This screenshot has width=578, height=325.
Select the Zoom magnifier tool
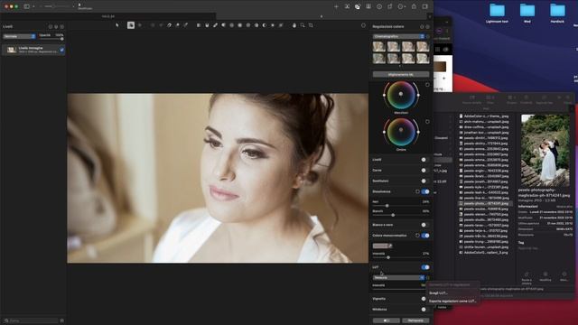pyautogui.click(x=303, y=25)
